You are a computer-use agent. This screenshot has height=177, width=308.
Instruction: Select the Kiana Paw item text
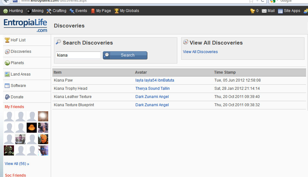point(63,80)
